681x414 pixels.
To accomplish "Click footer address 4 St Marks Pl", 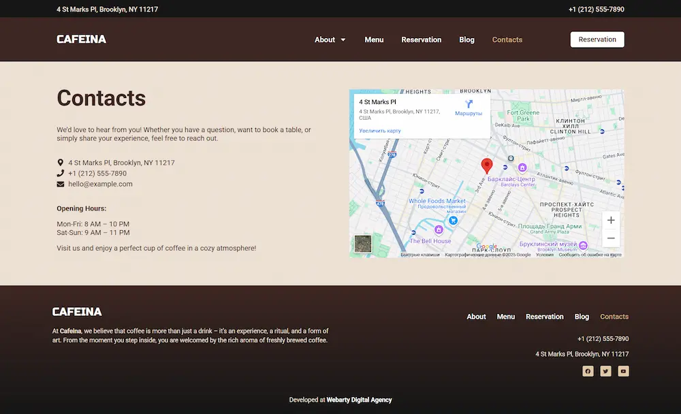I will [582, 354].
